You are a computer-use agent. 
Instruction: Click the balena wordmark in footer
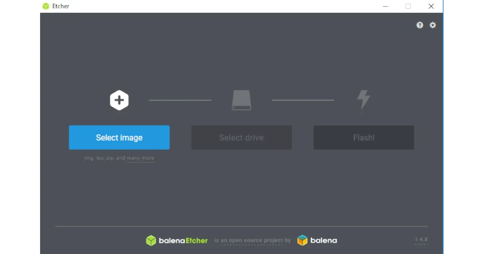323,240
